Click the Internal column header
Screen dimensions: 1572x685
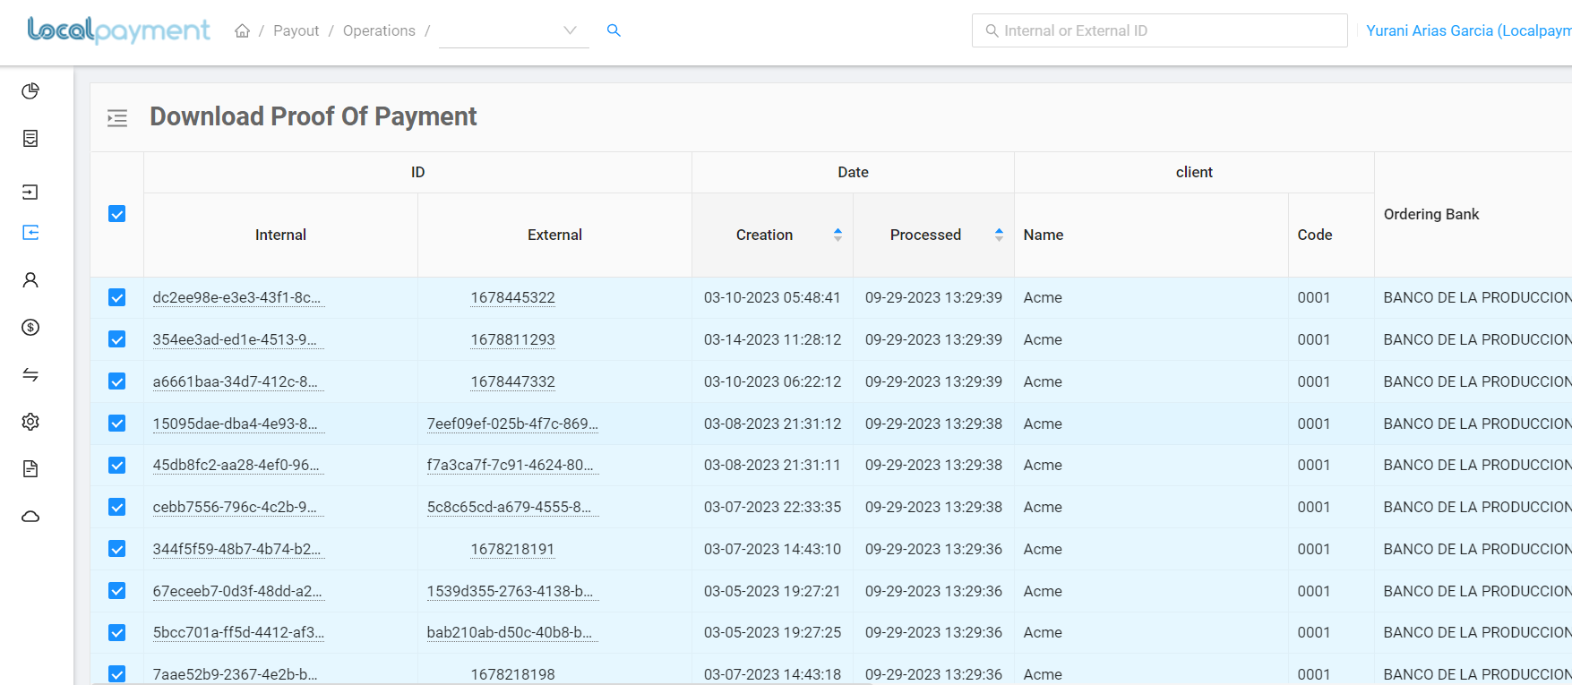pyautogui.click(x=280, y=235)
